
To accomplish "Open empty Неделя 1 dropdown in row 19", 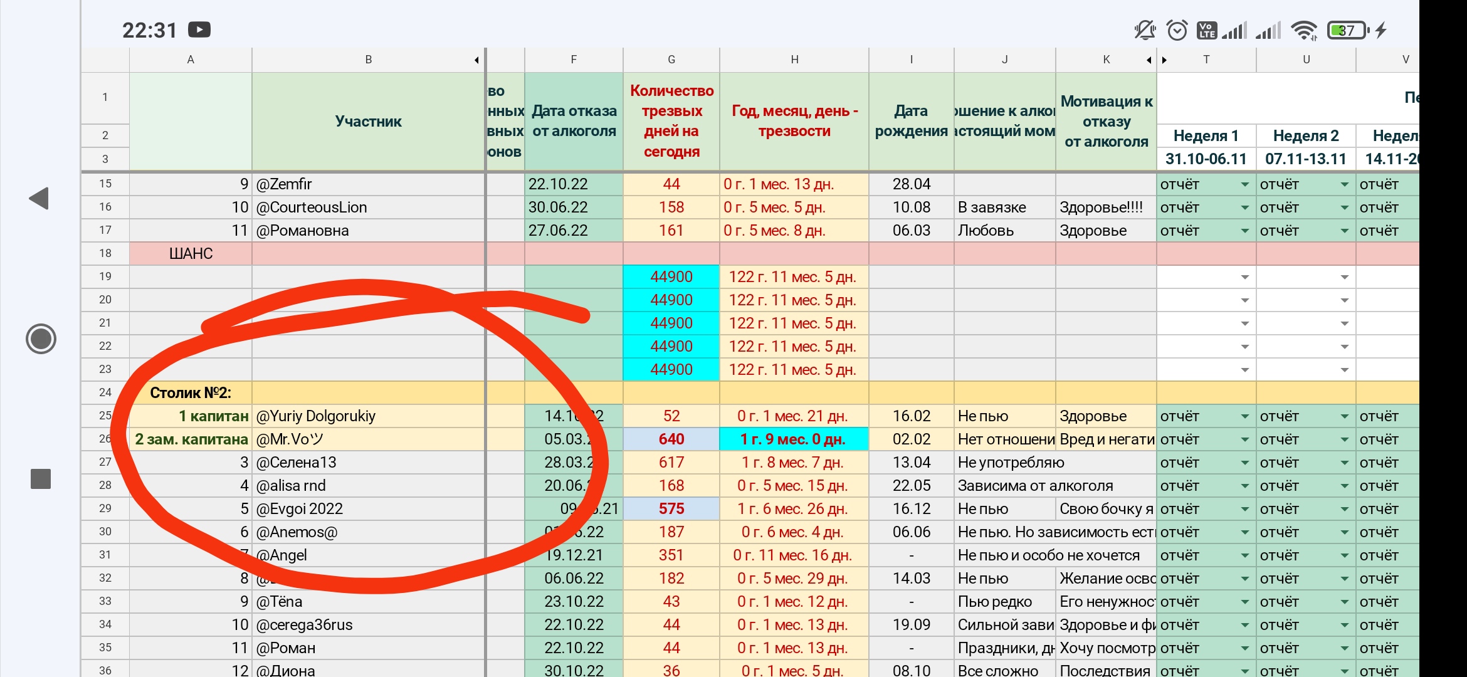I will pos(1244,278).
